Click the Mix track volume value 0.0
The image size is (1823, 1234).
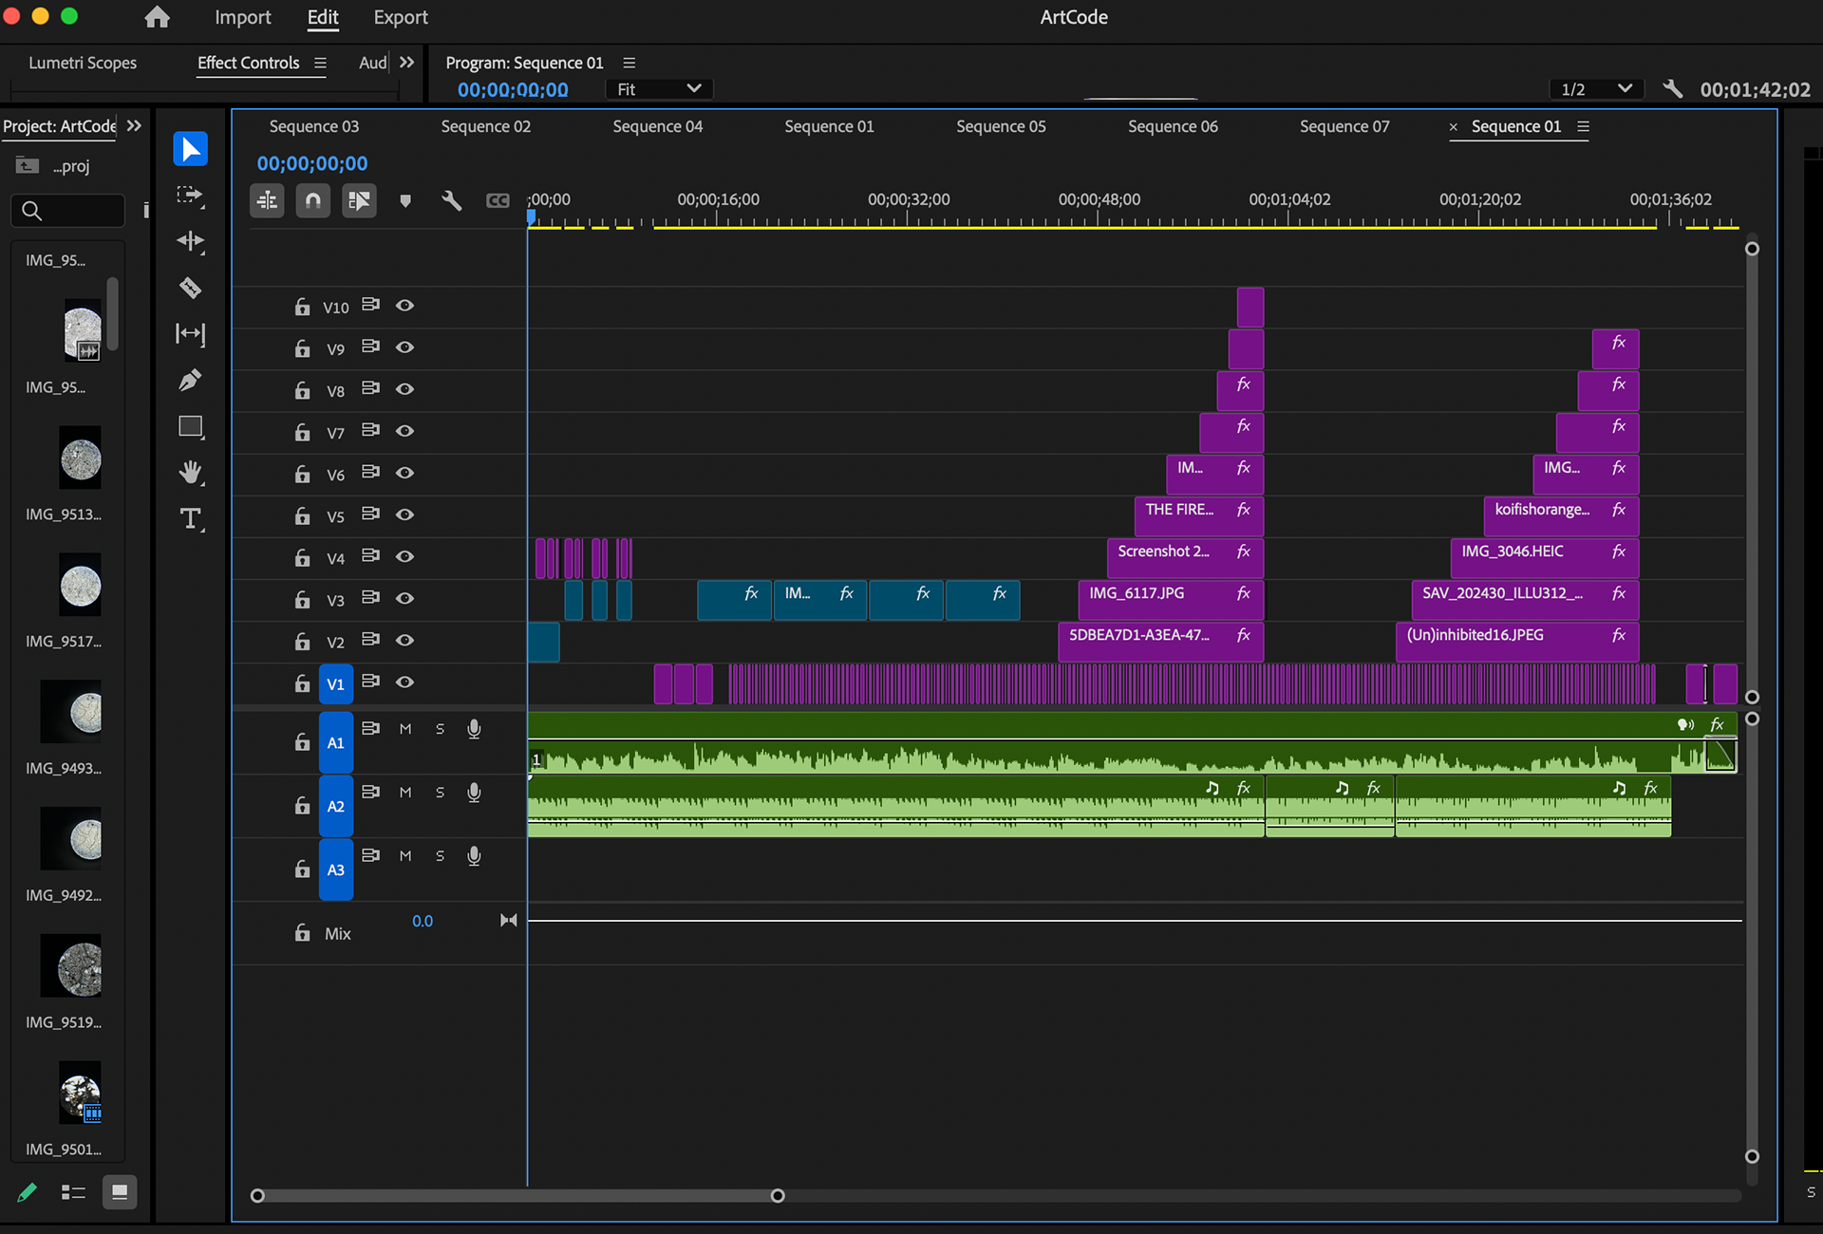click(423, 921)
